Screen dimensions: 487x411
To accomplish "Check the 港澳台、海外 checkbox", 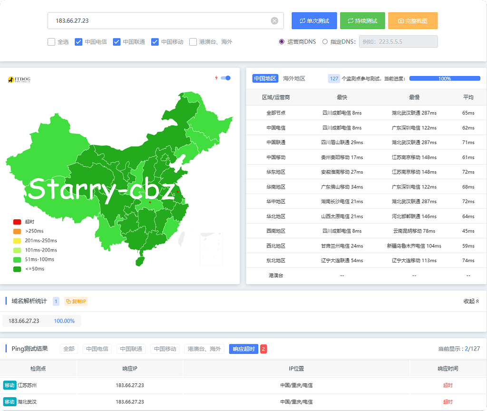I will 193,42.
